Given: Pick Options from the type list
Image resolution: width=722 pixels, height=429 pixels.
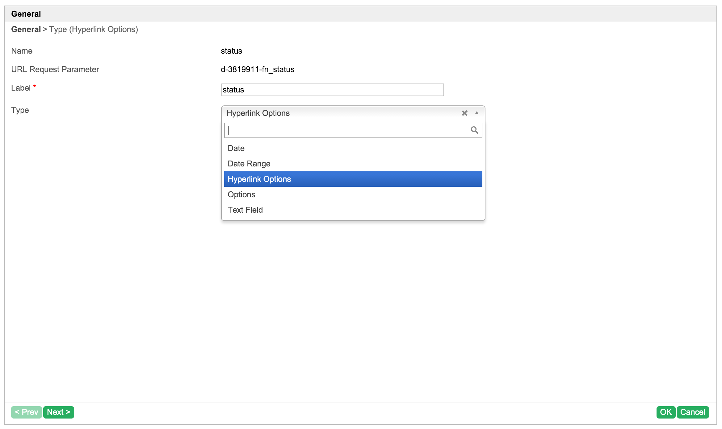Looking at the screenshot, I should point(241,194).
